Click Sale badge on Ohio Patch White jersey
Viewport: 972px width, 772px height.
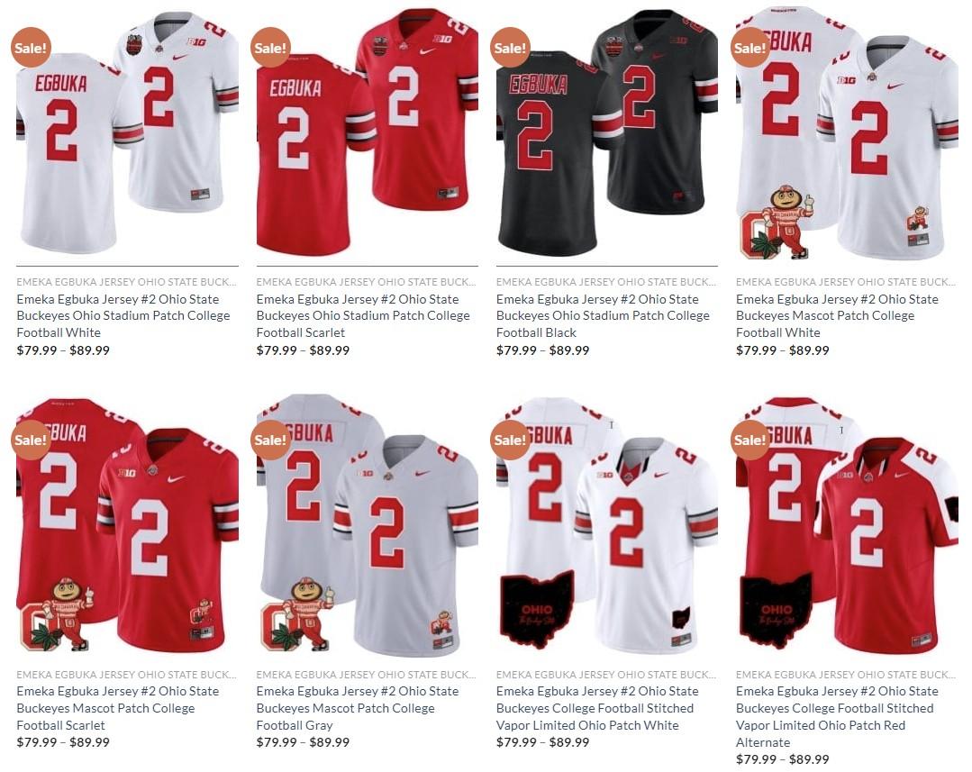pos(510,440)
